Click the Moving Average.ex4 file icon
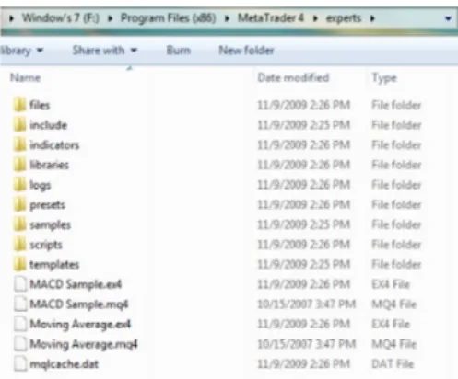458x379 pixels. [20, 324]
